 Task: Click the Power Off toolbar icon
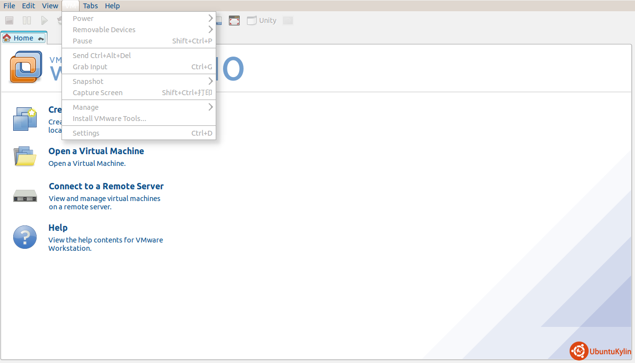9,20
